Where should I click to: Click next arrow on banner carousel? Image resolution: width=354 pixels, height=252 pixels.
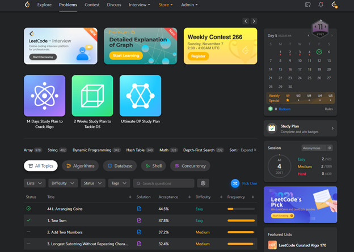[x=254, y=21]
